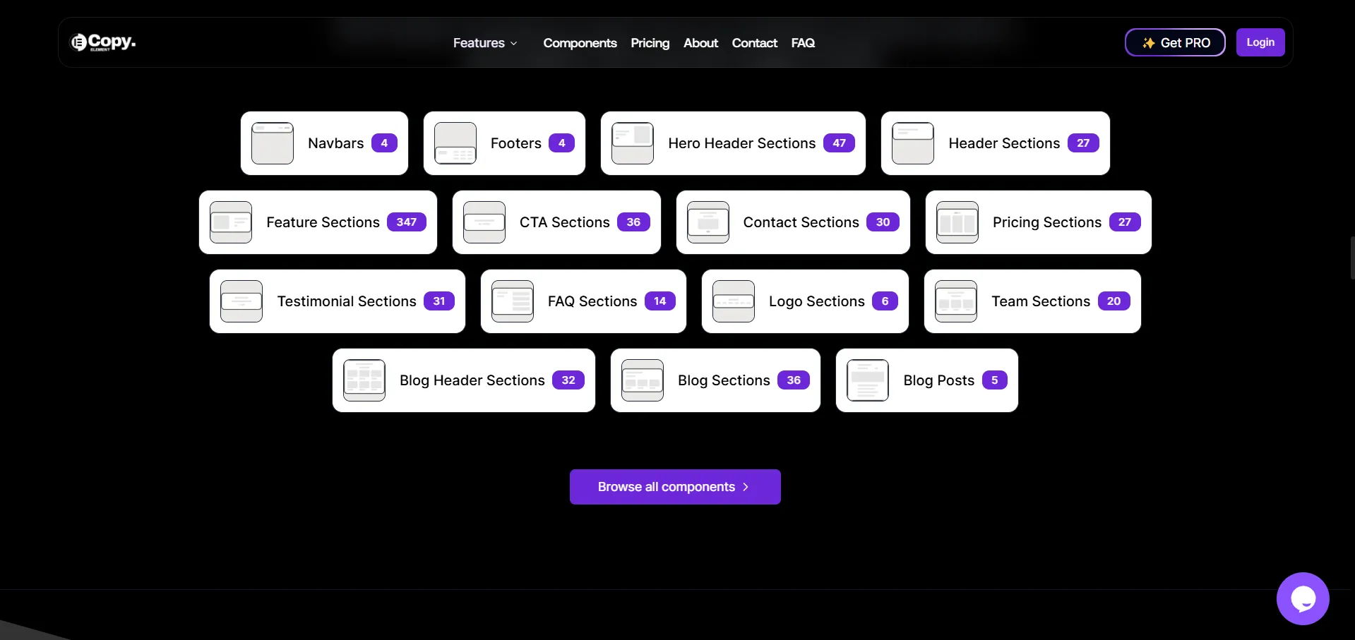Image resolution: width=1355 pixels, height=640 pixels.
Task: Click the Blog Posts thumbnail icon
Action: tap(867, 380)
